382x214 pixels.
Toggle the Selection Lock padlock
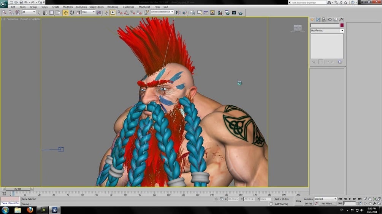(216, 199)
